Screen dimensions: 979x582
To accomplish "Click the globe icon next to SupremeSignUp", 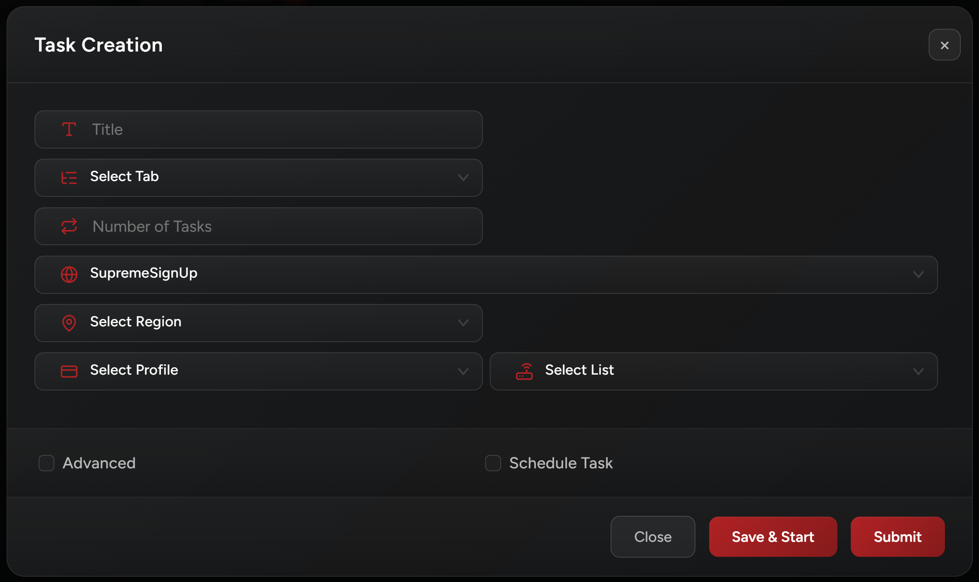I will coord(69,274).
